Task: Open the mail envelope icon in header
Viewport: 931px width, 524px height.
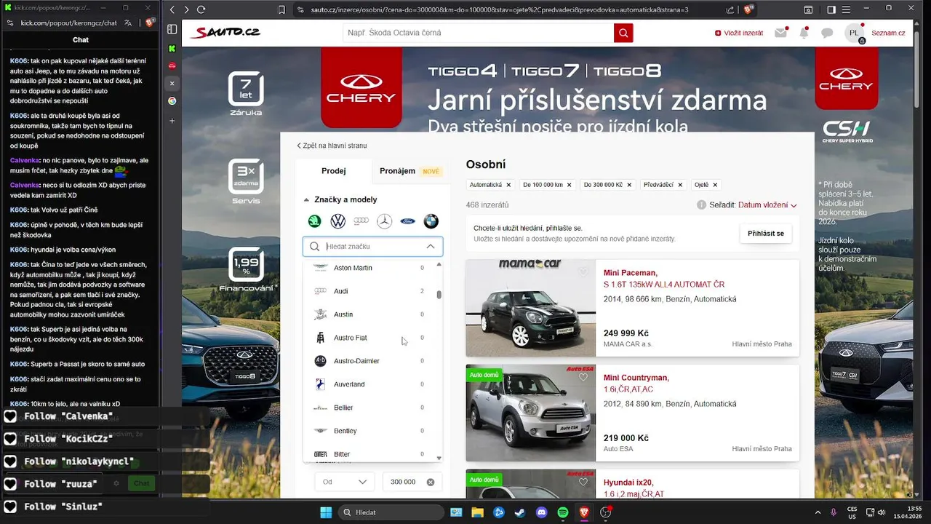Action: (780, 33)
